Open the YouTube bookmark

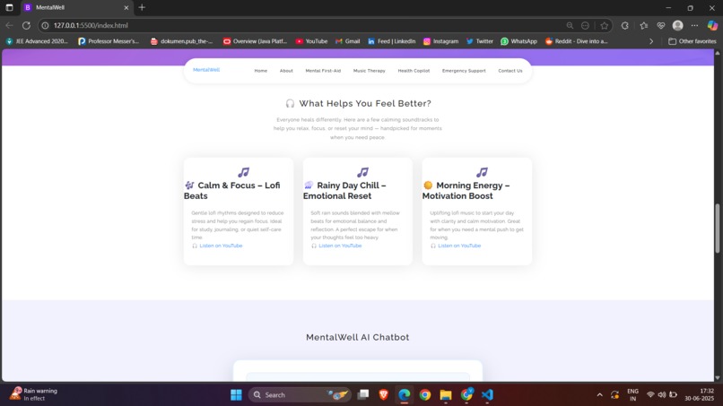(x=311, y=41)
